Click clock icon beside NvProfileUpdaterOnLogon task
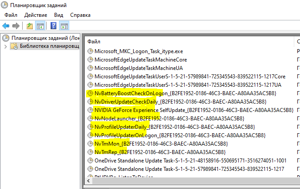The width and height of the screenshot is (300, 189). (x=90, y=135)
